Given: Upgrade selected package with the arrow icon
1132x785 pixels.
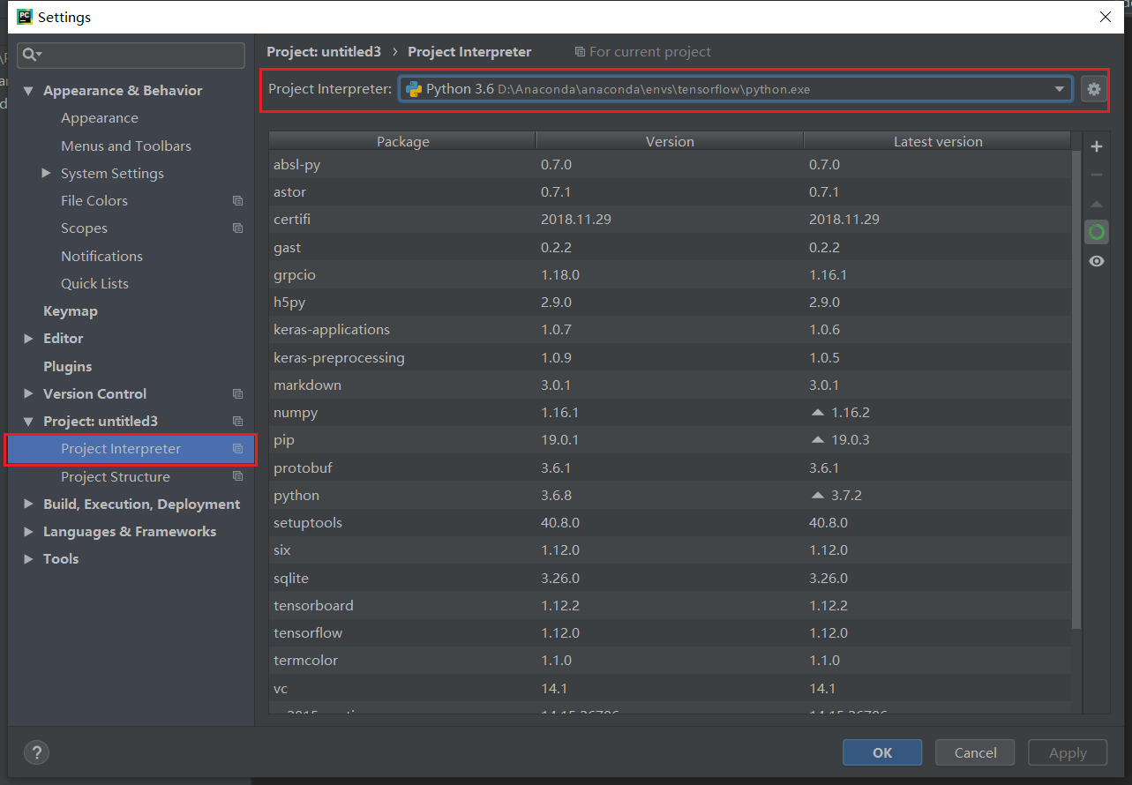Looking at the screenshot, I should pyautogui.click(x=1097, y=204).
